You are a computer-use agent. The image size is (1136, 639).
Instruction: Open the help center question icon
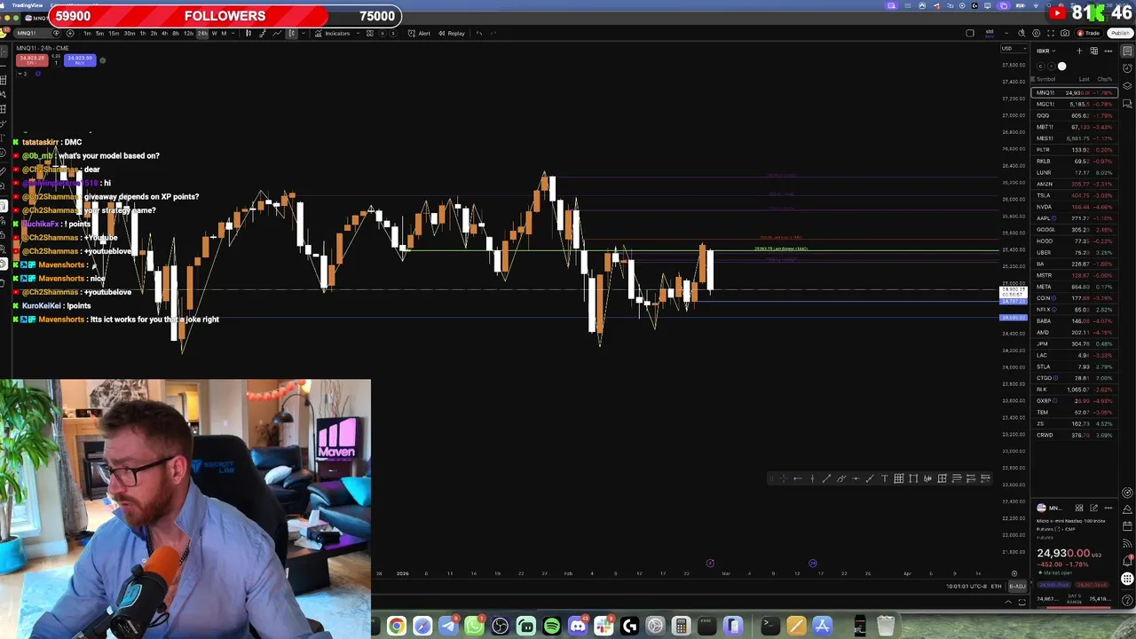1127,600
